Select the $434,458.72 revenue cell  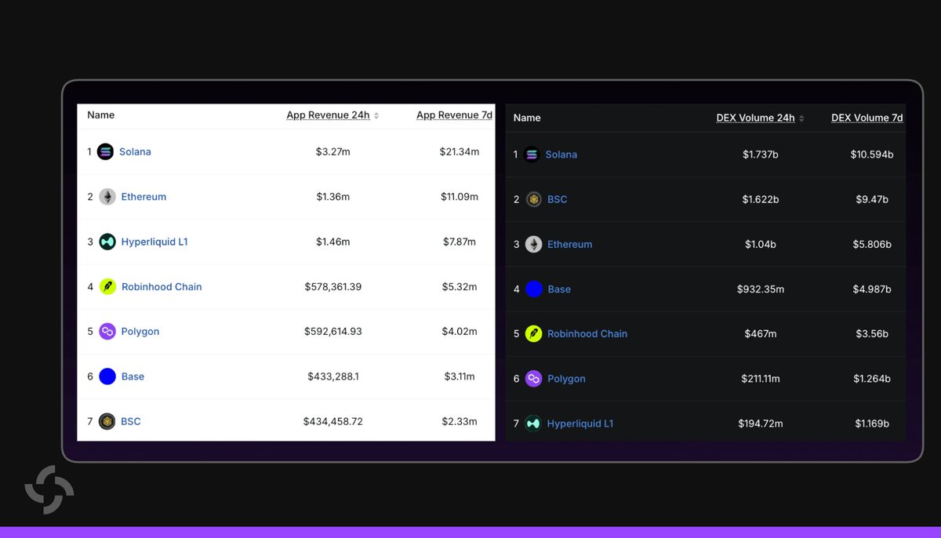point(333,421)
